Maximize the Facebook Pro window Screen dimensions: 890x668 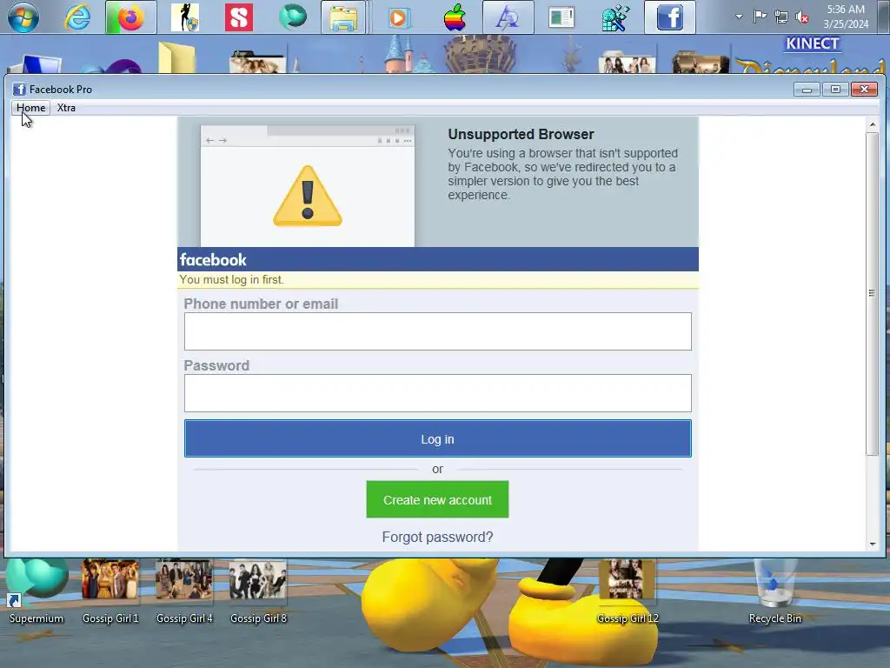click(x=835, y=90)
